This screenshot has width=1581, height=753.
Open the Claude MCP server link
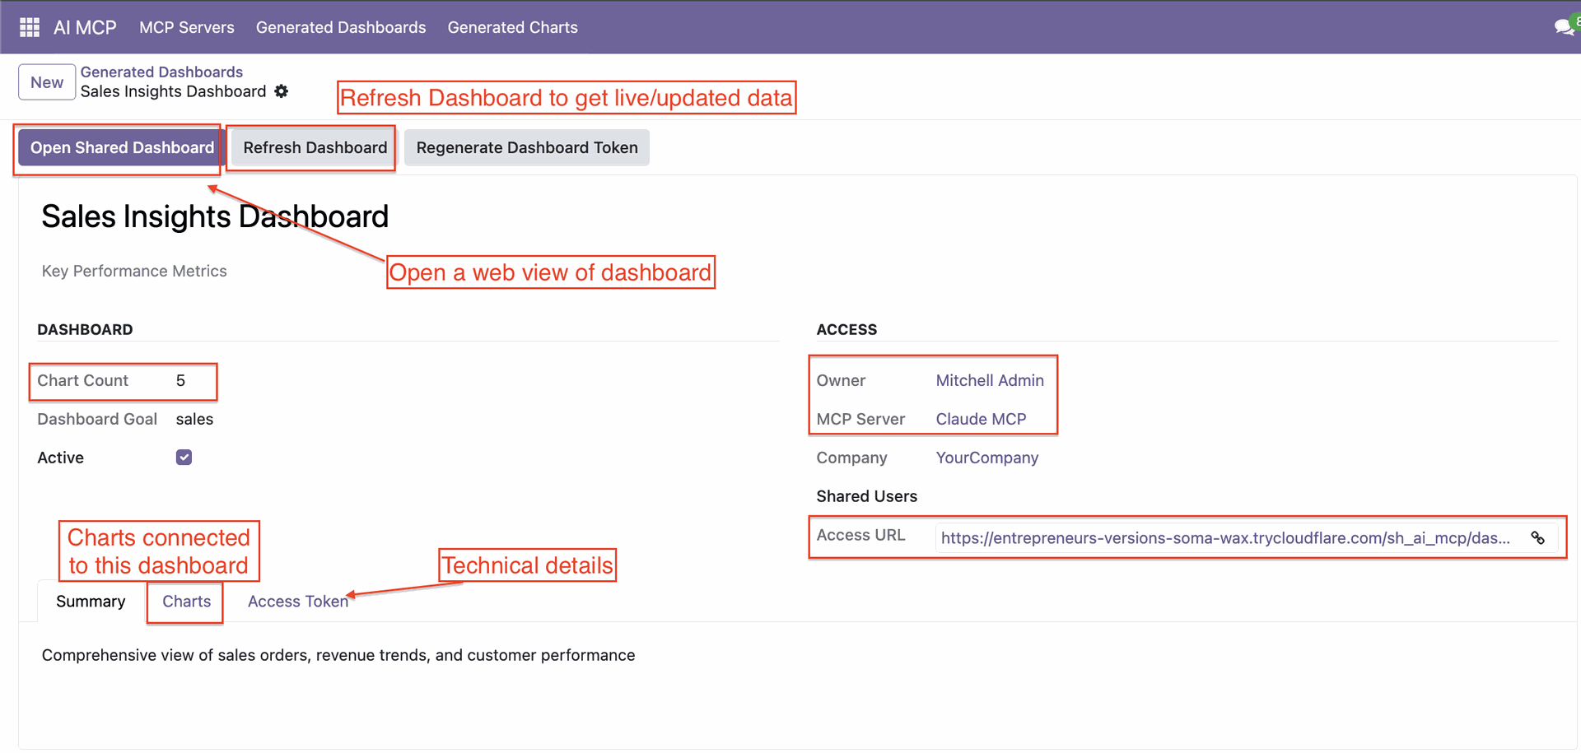(x=981, y=419)
